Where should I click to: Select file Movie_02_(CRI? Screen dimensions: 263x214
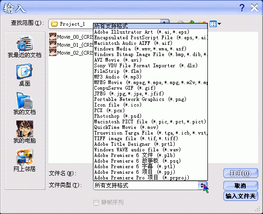pos(71,53)
